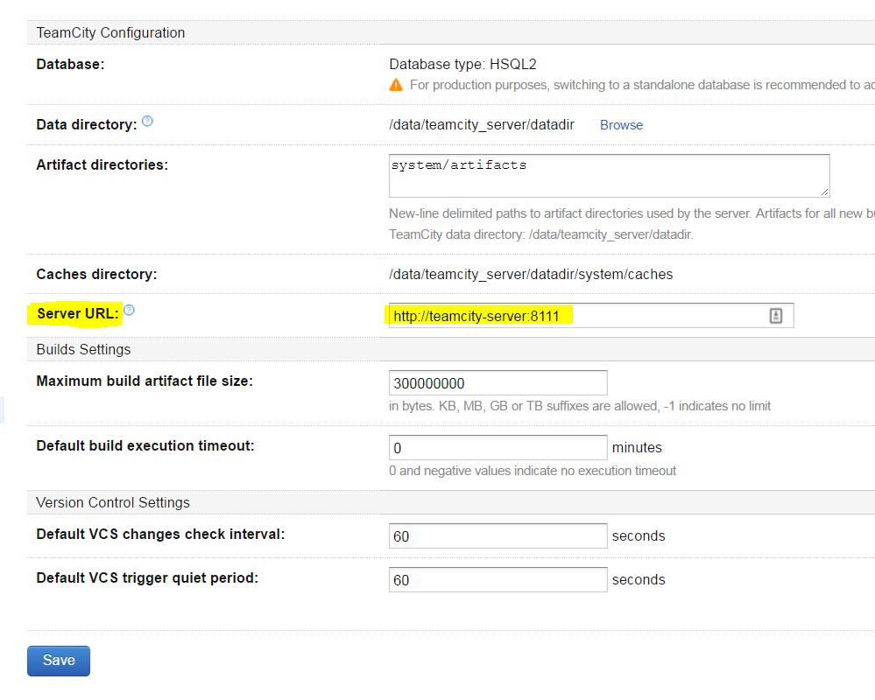The image size is (875, 700).
Task: Click the Default build execution timeout field
Action: (x=497, y=447)
